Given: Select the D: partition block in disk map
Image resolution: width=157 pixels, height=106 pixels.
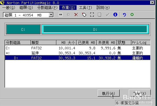Looking at the screenshot, I should click(95, 30).
